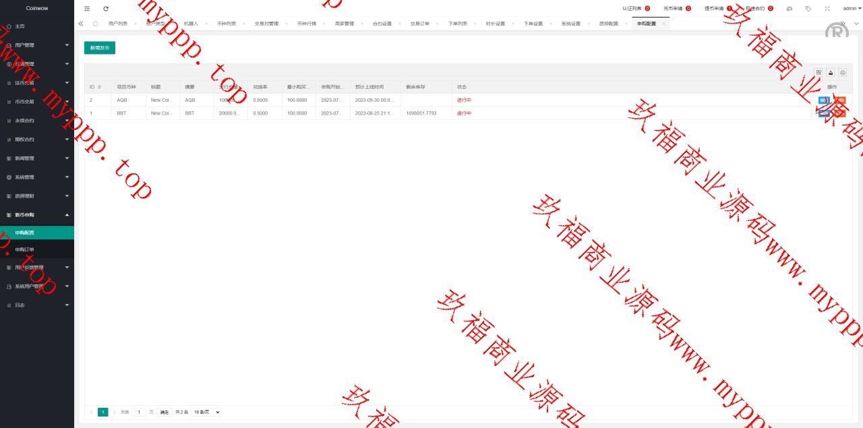Viewport: 863px width, 428px height.
Task: Collapse the 新币申购 sidebar menu
Action: click(37, 215)
